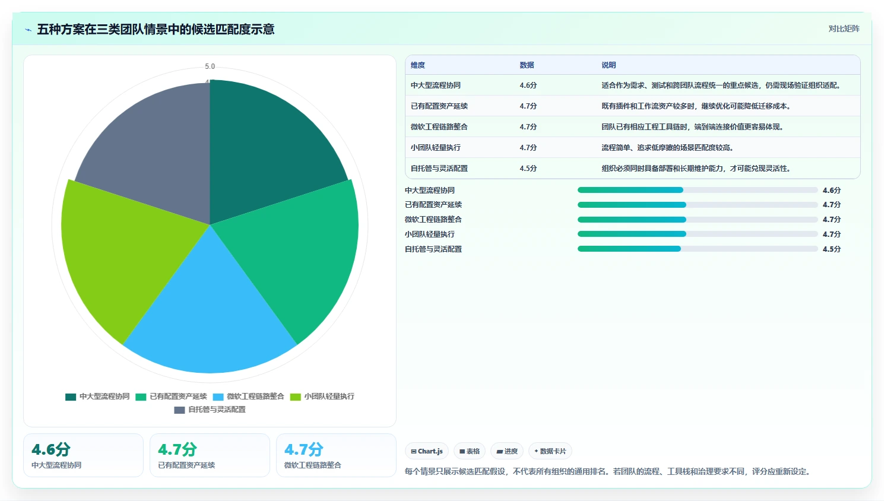This screenshot has width=884, height=501.
Task: Click the title 五种方案在三类团队情景中的候选匹配度示意
Action: (156, 30)
